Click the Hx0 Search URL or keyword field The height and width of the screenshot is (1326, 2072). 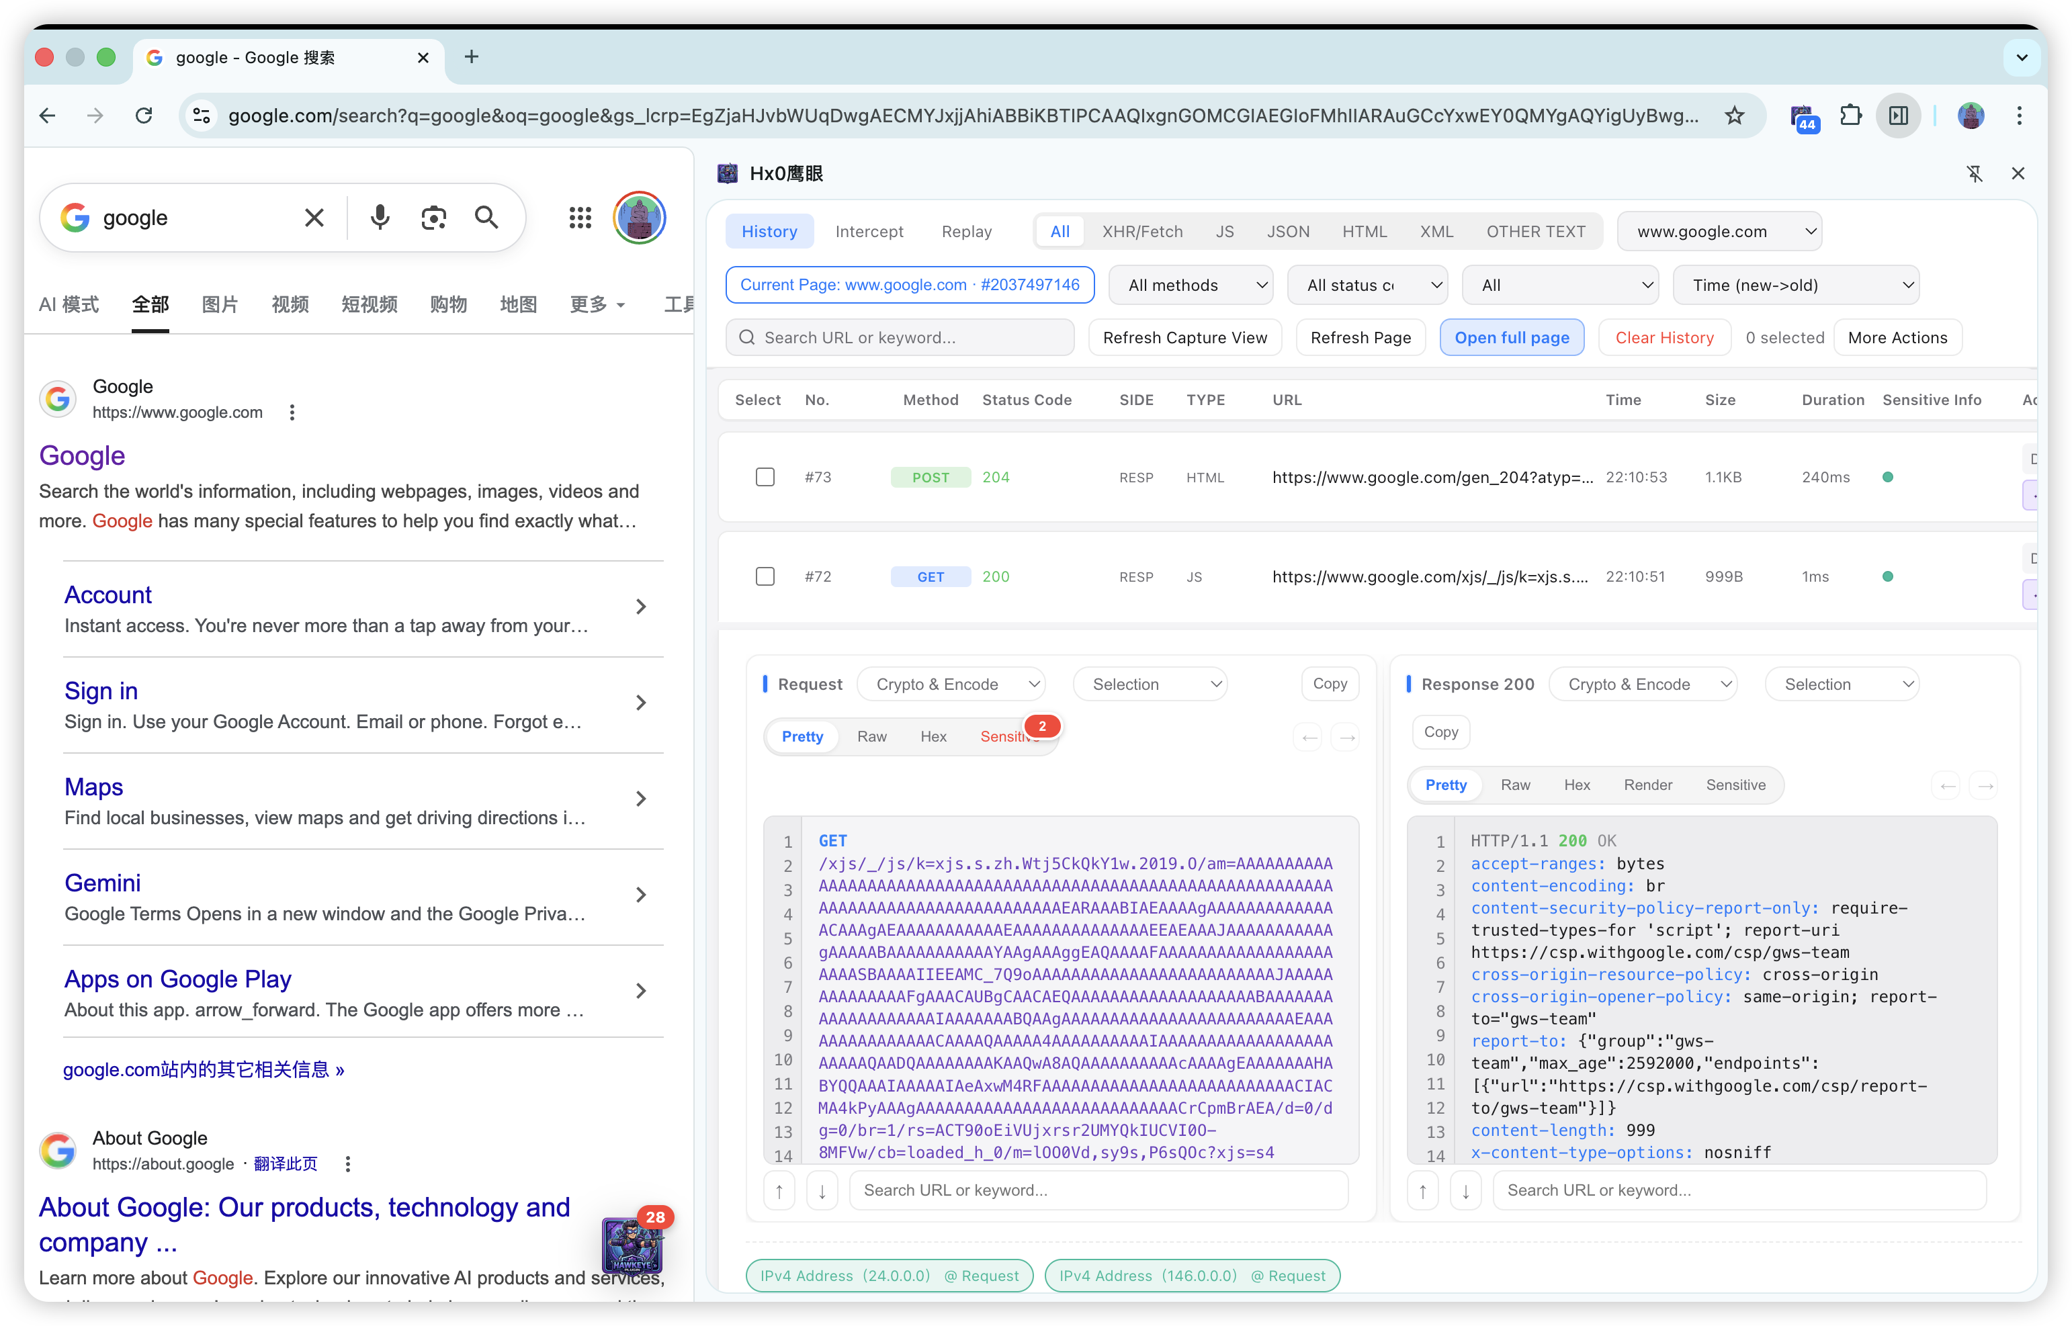click(x=900, y=337)
